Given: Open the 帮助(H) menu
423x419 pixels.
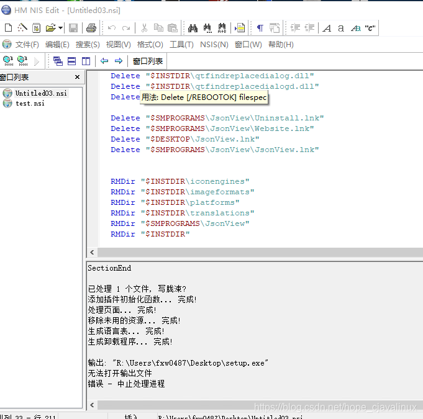Looking at the screenshot, I should (281, 45).
